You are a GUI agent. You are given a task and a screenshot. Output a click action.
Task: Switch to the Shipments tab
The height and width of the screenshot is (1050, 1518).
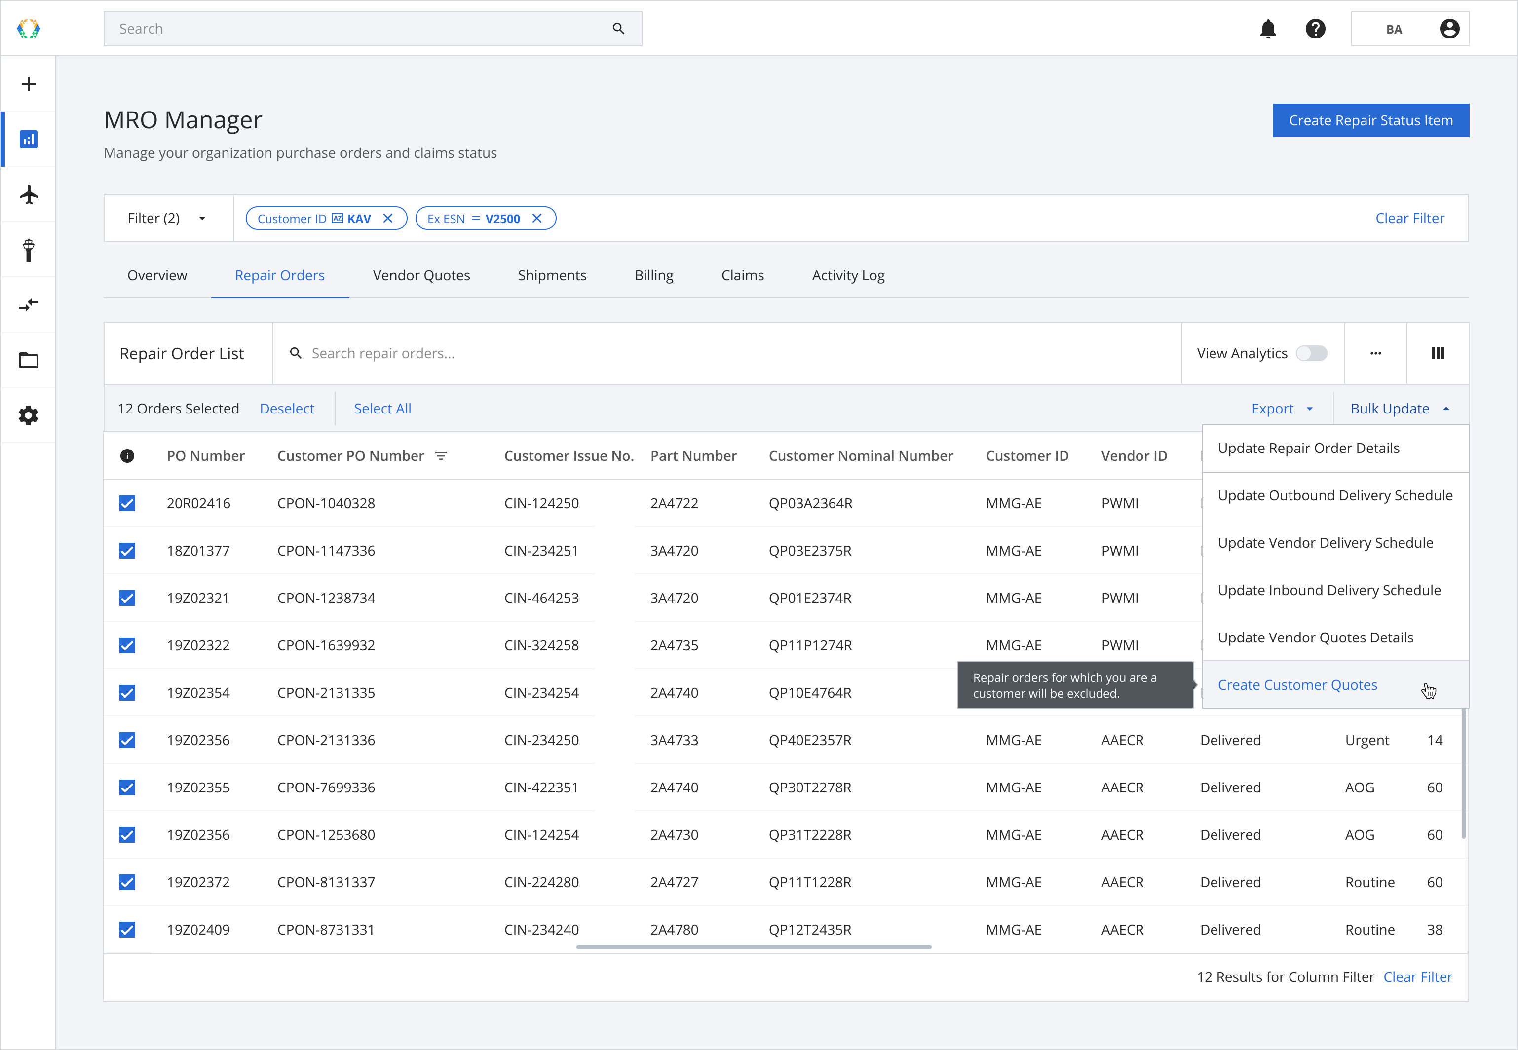pyautogui.click(x=552, y=275)
